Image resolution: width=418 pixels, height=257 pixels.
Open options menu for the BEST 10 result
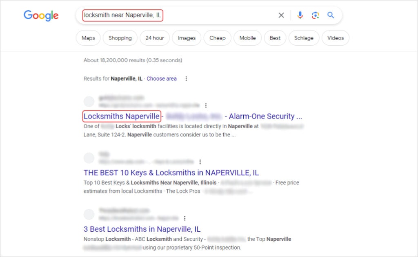[x=199, y=162]
